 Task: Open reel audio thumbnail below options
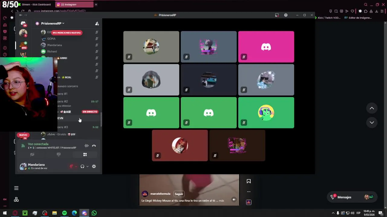click(249, 202)
